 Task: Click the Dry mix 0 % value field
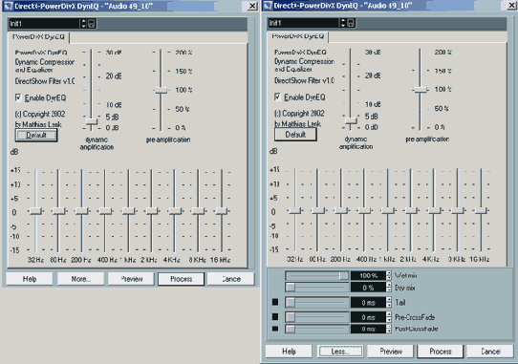click(x=368, y=288)
